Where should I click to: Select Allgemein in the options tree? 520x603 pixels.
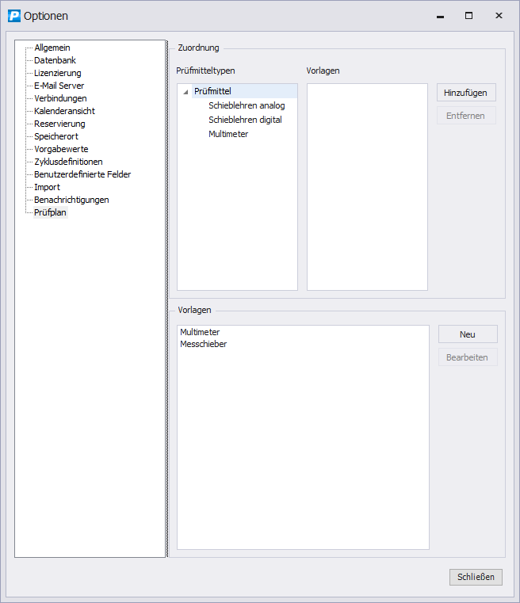pyautogui.click(x=52, y=48)
